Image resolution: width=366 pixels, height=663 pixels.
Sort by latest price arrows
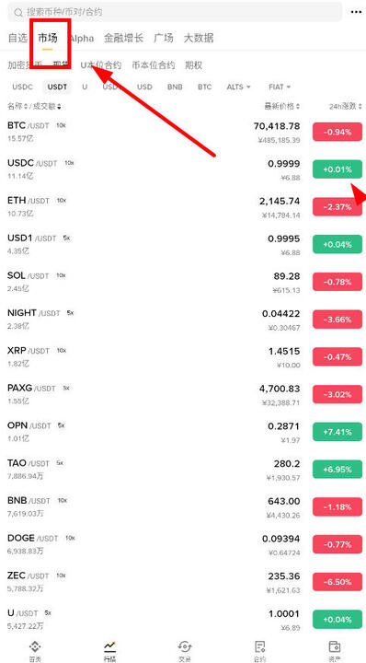point(298,106)
